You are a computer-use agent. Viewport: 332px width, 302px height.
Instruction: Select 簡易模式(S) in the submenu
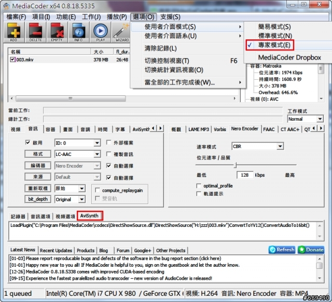point(274,27)
